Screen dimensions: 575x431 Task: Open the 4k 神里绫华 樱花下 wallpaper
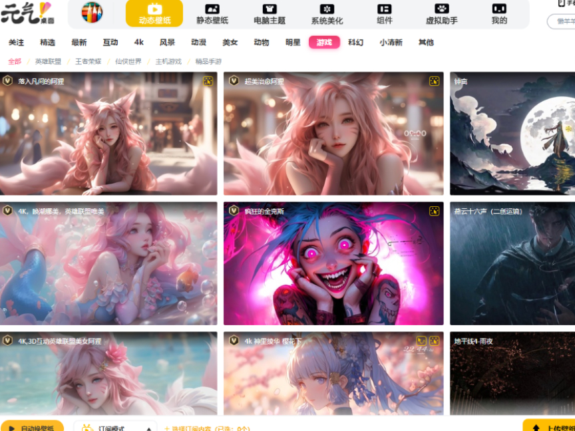333,373
